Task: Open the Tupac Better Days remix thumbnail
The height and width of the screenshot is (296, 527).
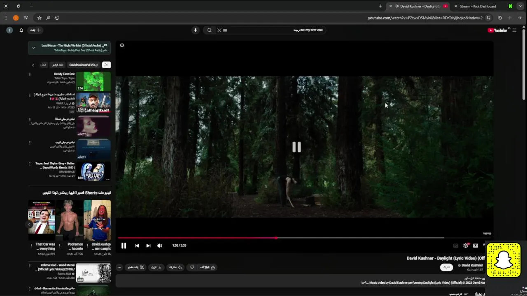Action: pyautogui.click(x=93, y=171)
